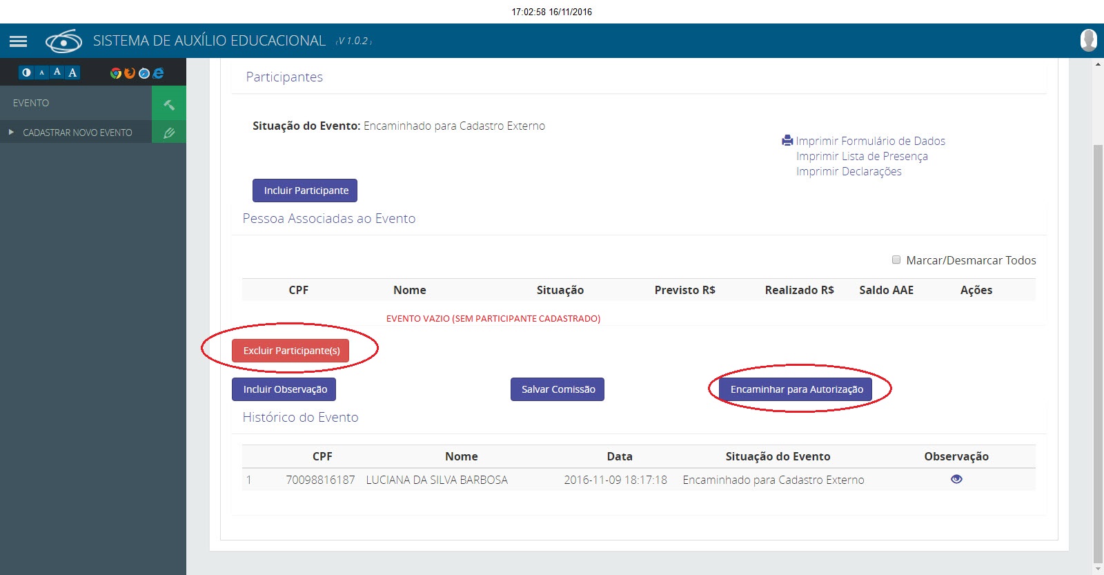Click the system logo icon
Viewport: 1104px width, 575px height.
point(63,41)
